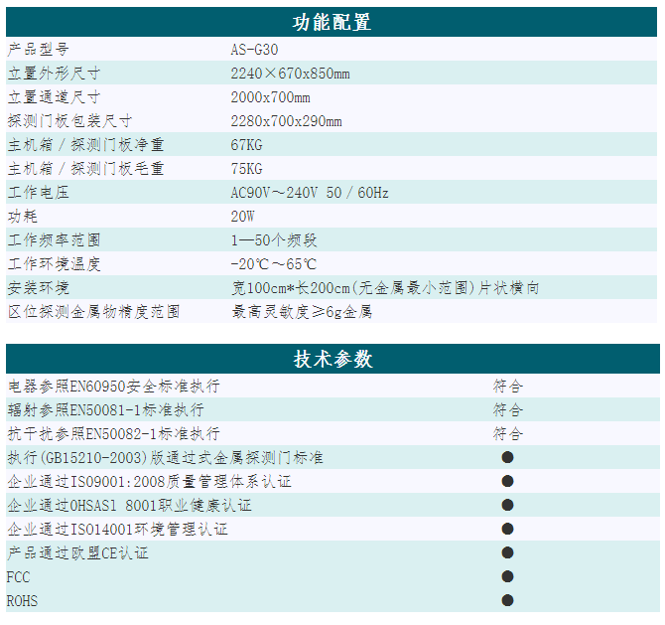Select the dot for ISO14001环境管理认证
Viewport: 665px width, 625px height.
point(507,529)
